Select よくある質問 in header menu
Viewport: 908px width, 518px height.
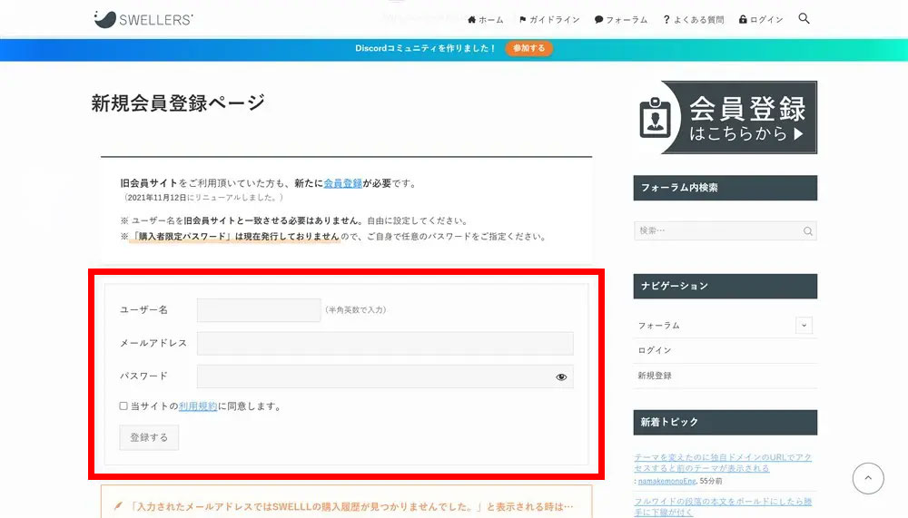694,20
